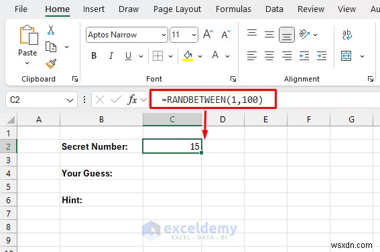Align text right
Image resolution: width=380 pixels, height=252 pixels.
287,55
